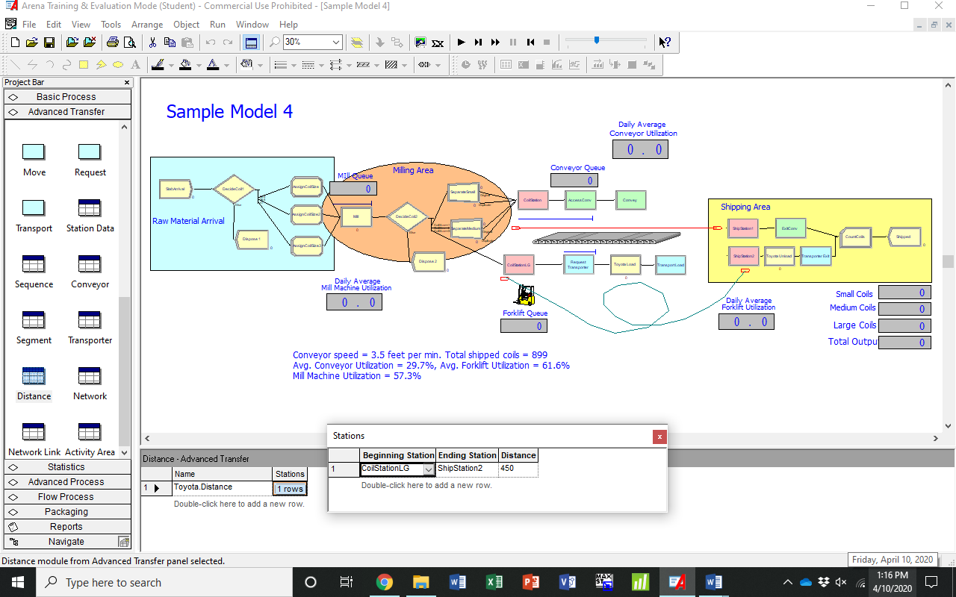Open the Expression Builder sigma-x icon
This screenshot has width=956, height=597.
coord(438,43)
